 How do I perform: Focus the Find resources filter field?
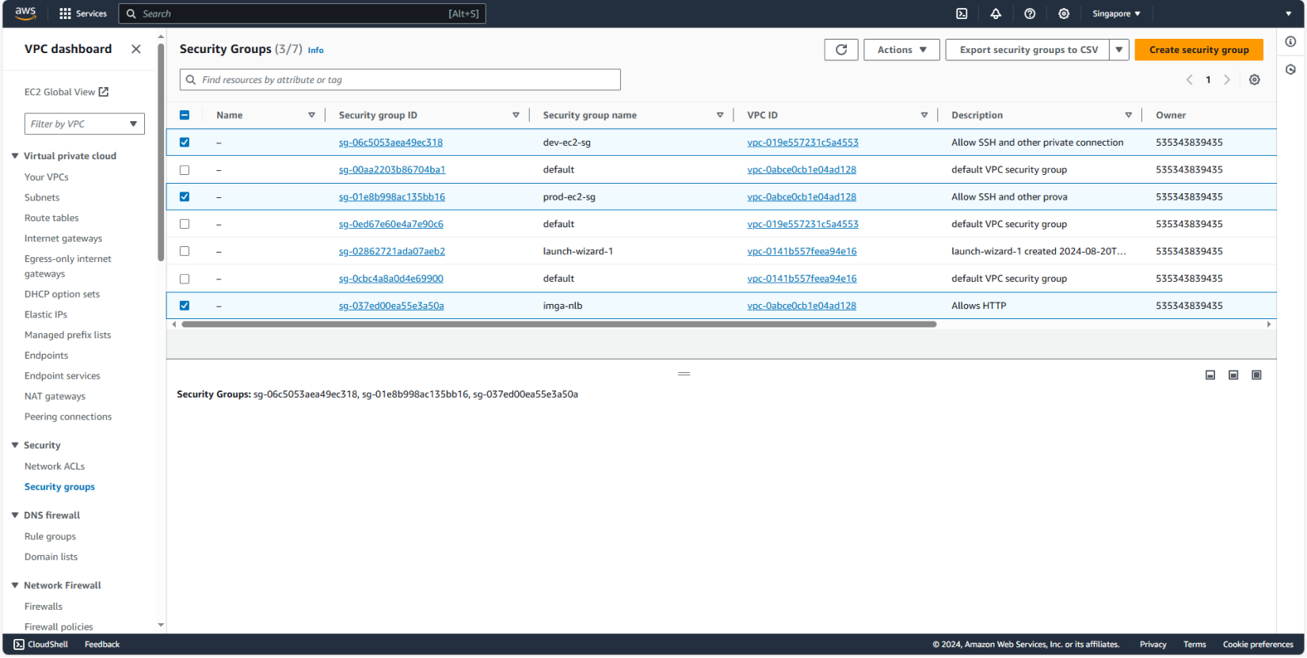coord(400,80)
